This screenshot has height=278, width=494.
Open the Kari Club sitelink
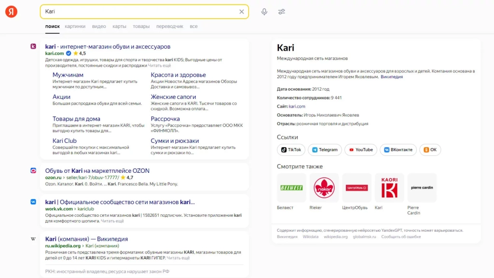65,141
